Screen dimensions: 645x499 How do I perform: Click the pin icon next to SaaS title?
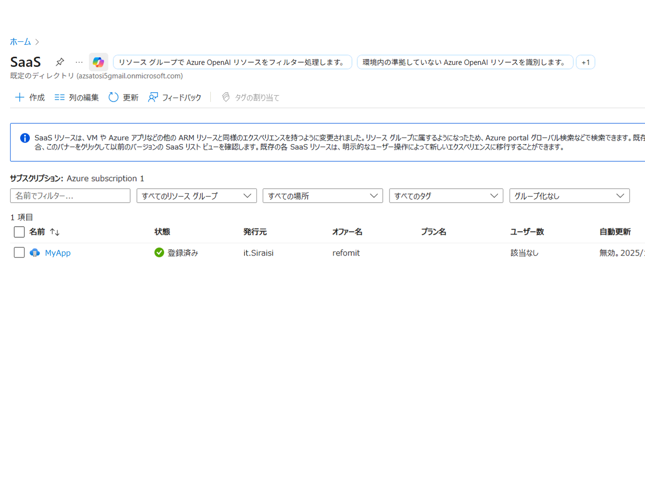point(60,62)
